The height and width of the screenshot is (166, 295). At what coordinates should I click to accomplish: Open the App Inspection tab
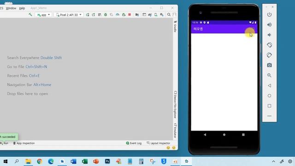[24, 143]
